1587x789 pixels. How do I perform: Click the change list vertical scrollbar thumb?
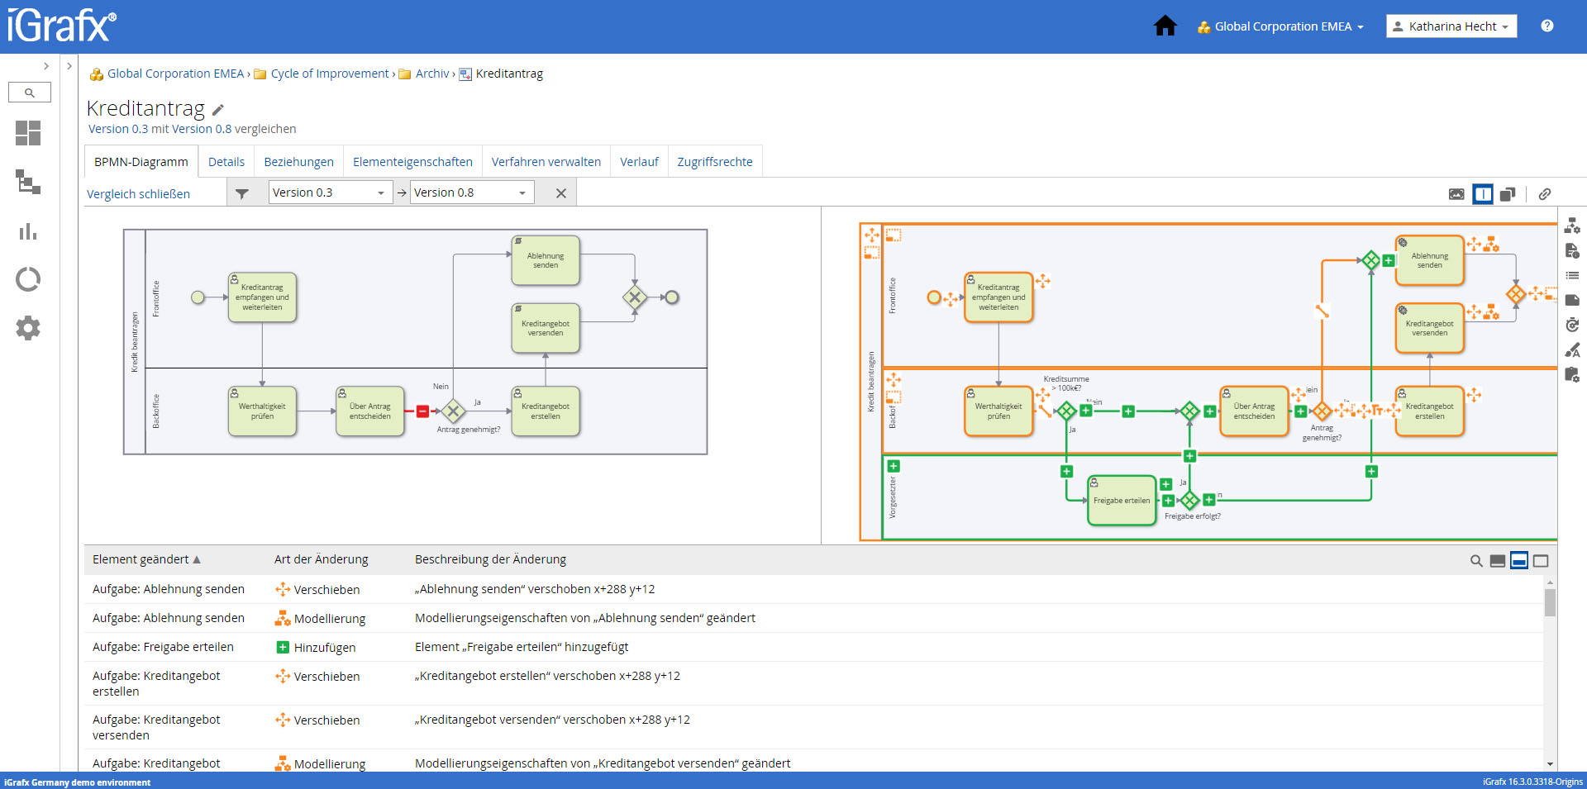1550,601
